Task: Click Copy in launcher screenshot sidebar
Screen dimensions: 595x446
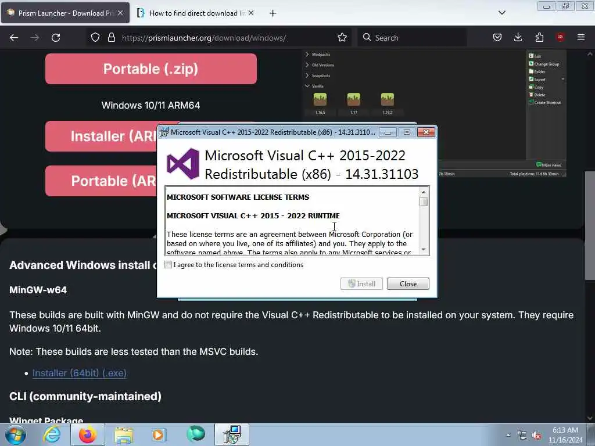Action: click(536, 87)
